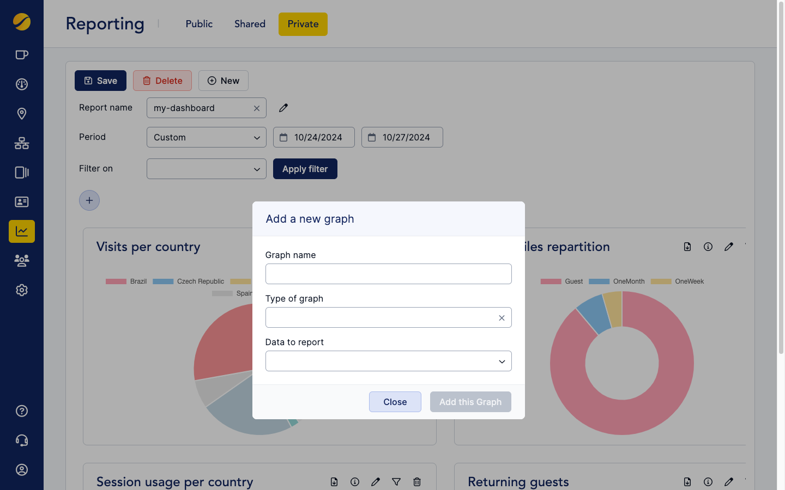The height and width of the screenshot is (490, 785).
Task: Expand the Data to report dropdown
Action: pyautogui.click(x=388, y=361)
